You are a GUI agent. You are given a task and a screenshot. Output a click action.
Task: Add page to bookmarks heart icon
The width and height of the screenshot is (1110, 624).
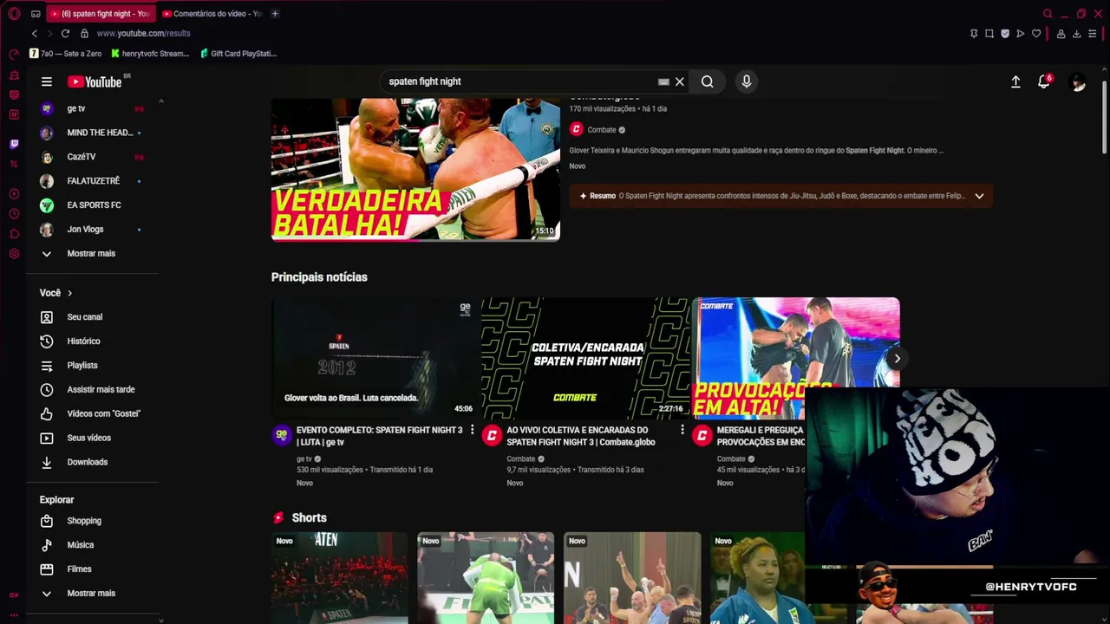(x=1036, y=34)
